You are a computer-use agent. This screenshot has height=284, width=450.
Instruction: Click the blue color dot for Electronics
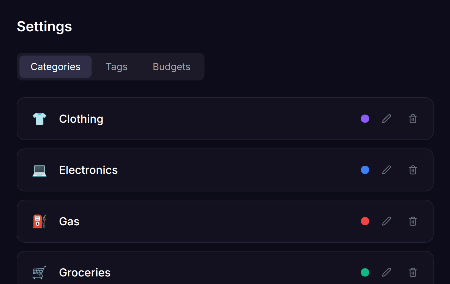tap(365, 170)
